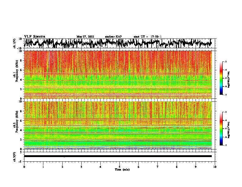Click the "ch.1(V)" axis label of waveform panel
This screenshot has height=187, width=242.
click(x=15, y=43)
